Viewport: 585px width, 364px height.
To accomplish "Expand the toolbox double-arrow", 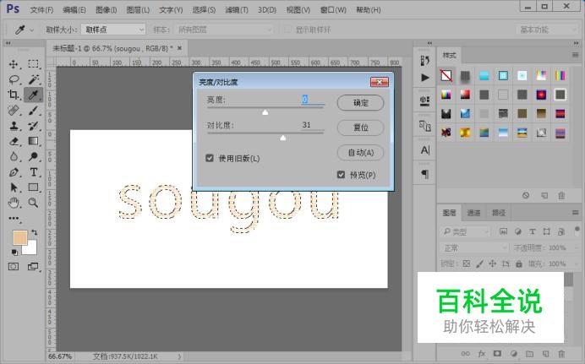I will tap(8, 44).
